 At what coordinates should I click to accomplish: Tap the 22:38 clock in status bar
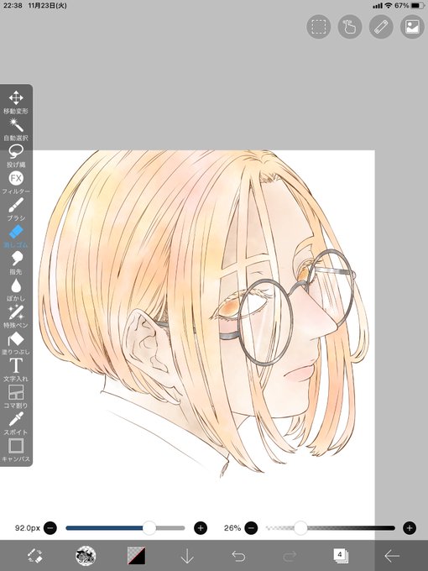(x=13, y=6)
